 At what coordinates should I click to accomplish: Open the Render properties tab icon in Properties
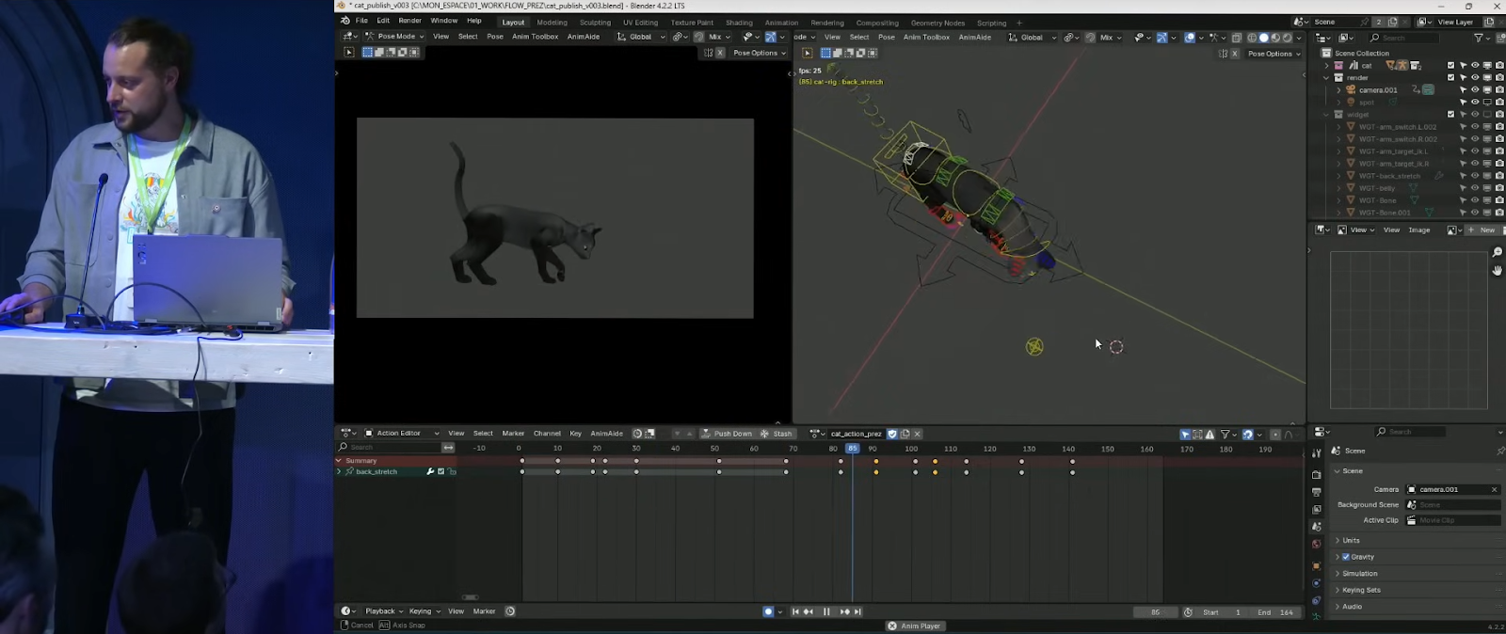coord(1316,475)
